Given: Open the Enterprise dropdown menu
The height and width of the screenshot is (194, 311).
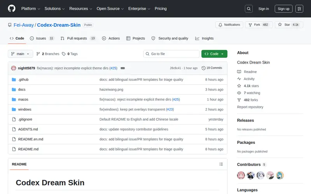Looking at the screenshot, I should coord(139,9).
